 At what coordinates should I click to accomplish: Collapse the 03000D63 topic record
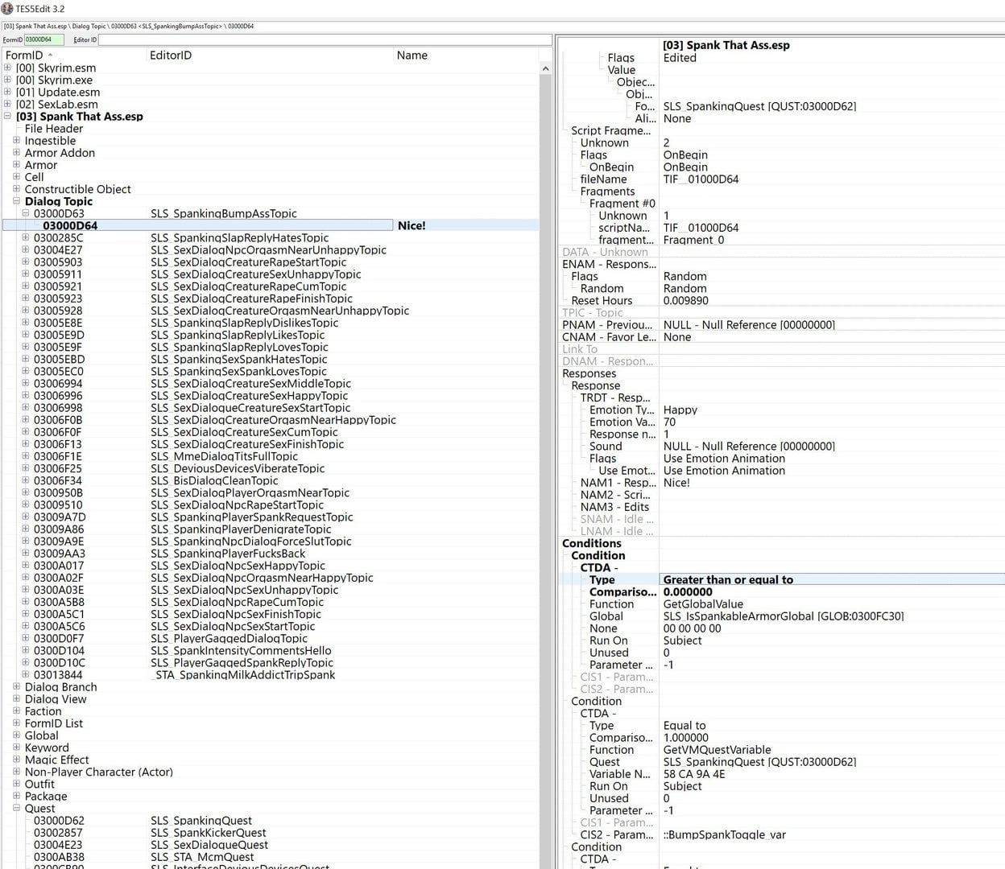pos(25,213)
